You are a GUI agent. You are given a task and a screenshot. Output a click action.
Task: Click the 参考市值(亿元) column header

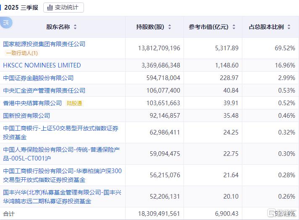point(209,27)
